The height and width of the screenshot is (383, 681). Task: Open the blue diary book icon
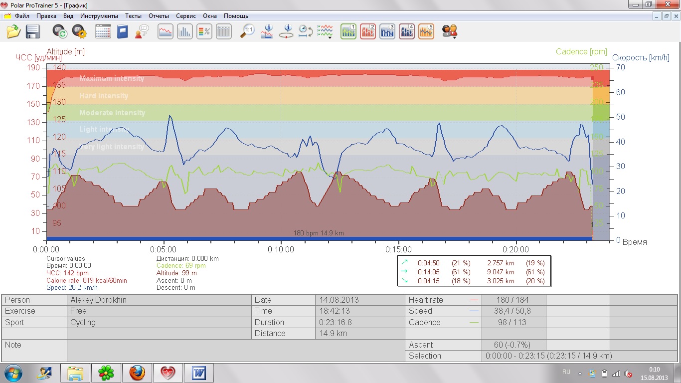tap(123, 31)
